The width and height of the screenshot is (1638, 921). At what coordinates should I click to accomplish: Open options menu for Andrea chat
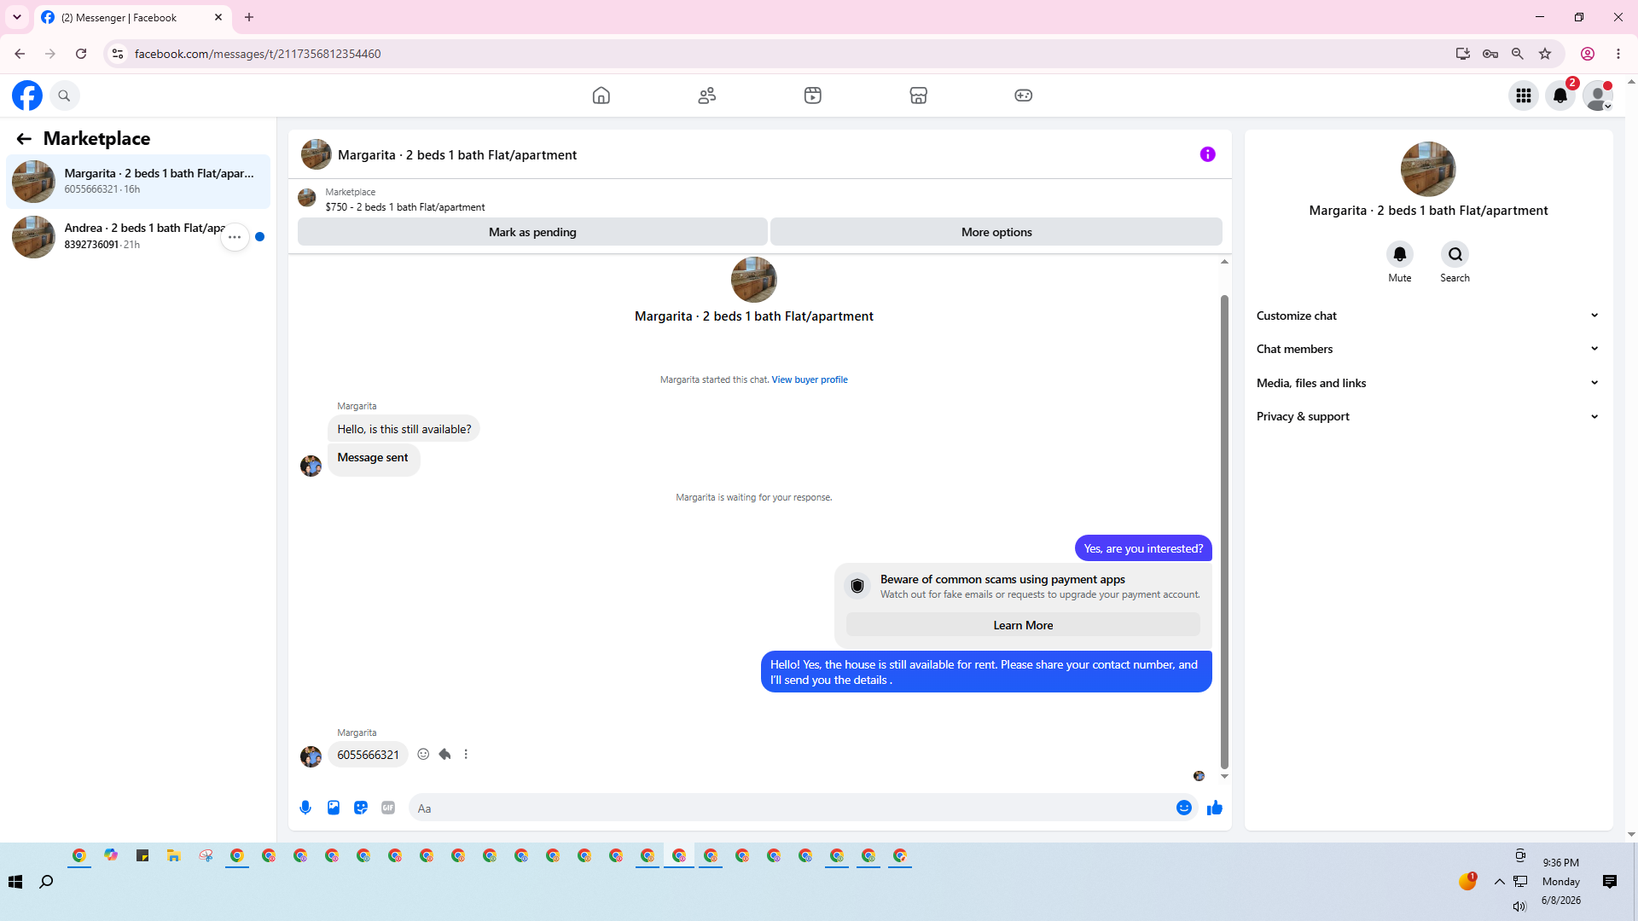235,237
